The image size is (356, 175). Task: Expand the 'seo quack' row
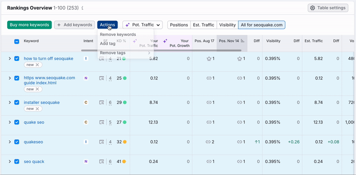pos(9,162)
